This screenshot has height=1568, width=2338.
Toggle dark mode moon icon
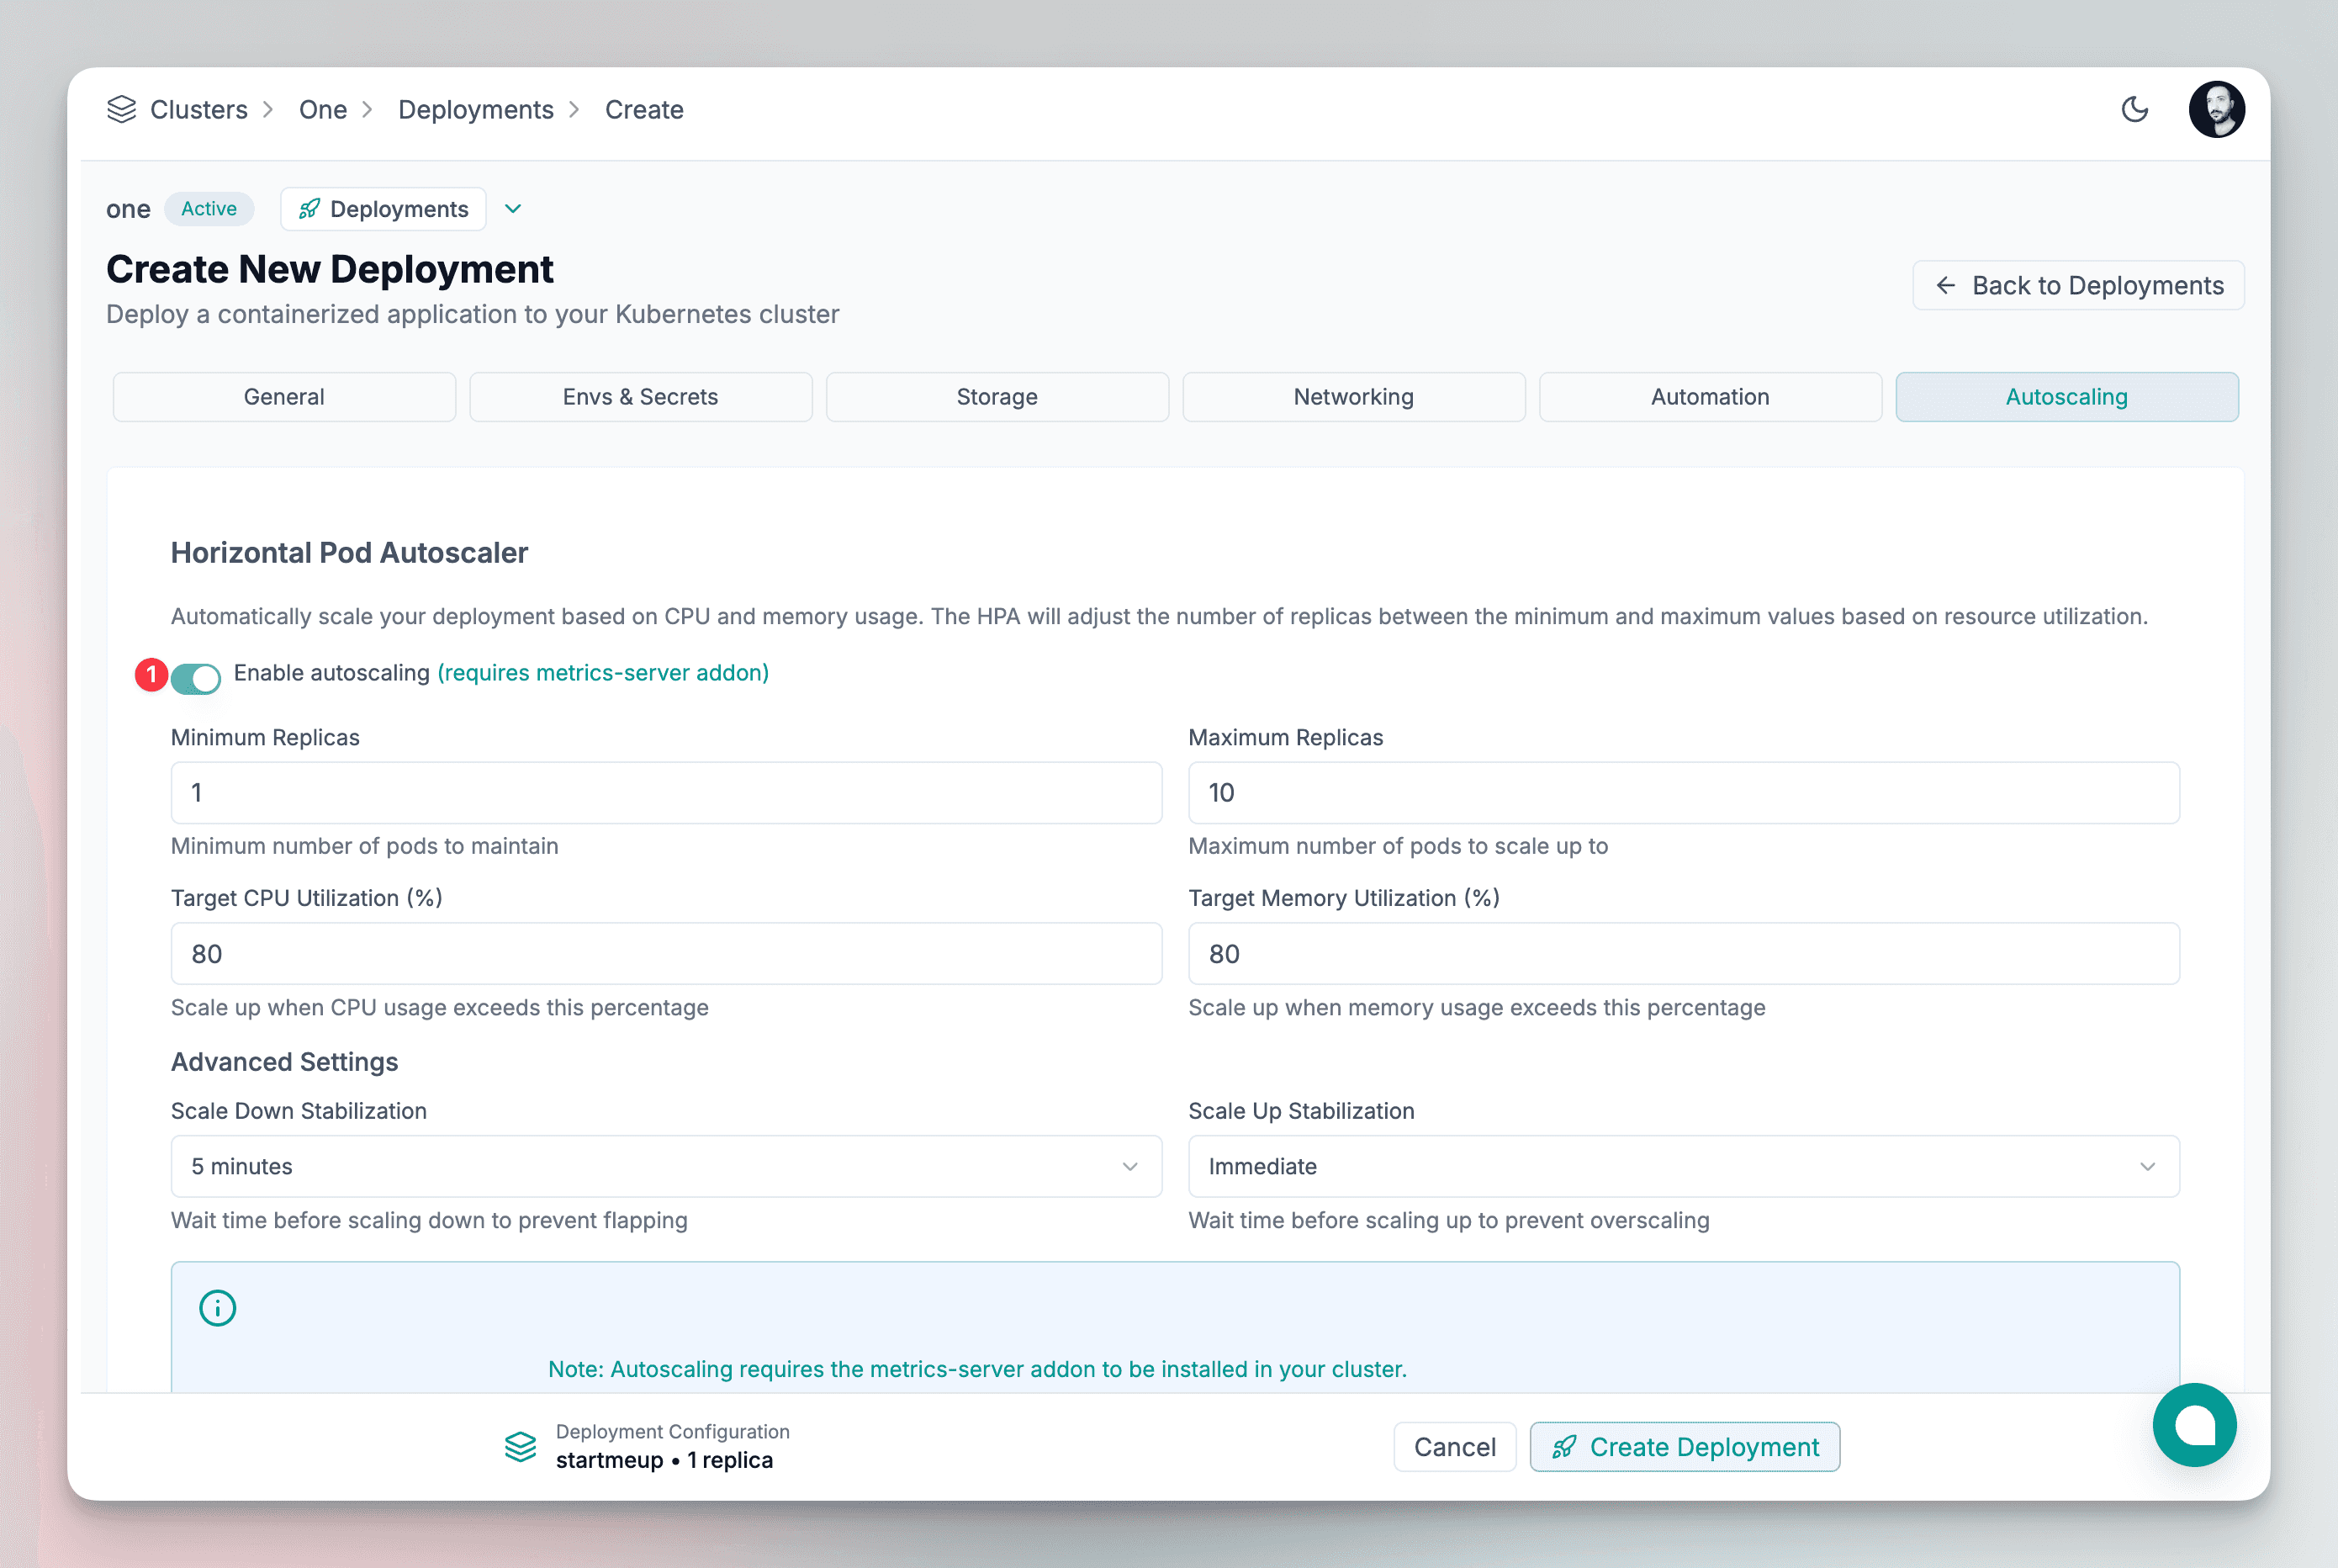click(2134, 109)
